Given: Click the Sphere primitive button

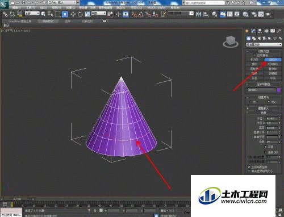Looking at the screenshot, I should (x=254, y=64).
